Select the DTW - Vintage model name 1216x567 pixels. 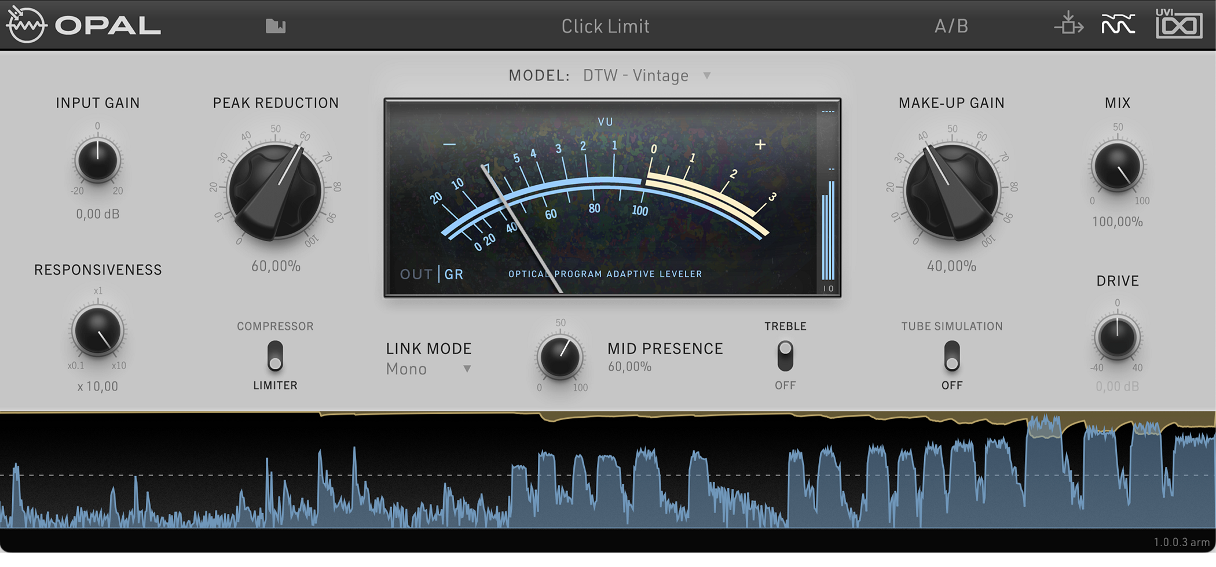tap(636, 76)
